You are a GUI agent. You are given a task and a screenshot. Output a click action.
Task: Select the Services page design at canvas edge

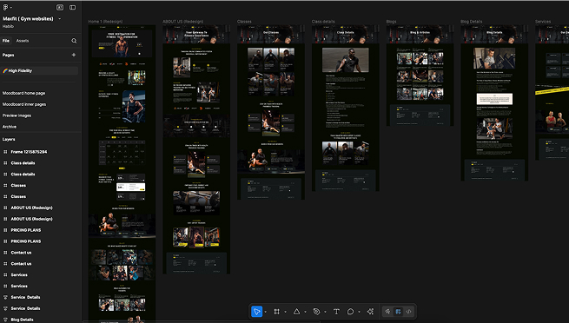coord(552,92)
